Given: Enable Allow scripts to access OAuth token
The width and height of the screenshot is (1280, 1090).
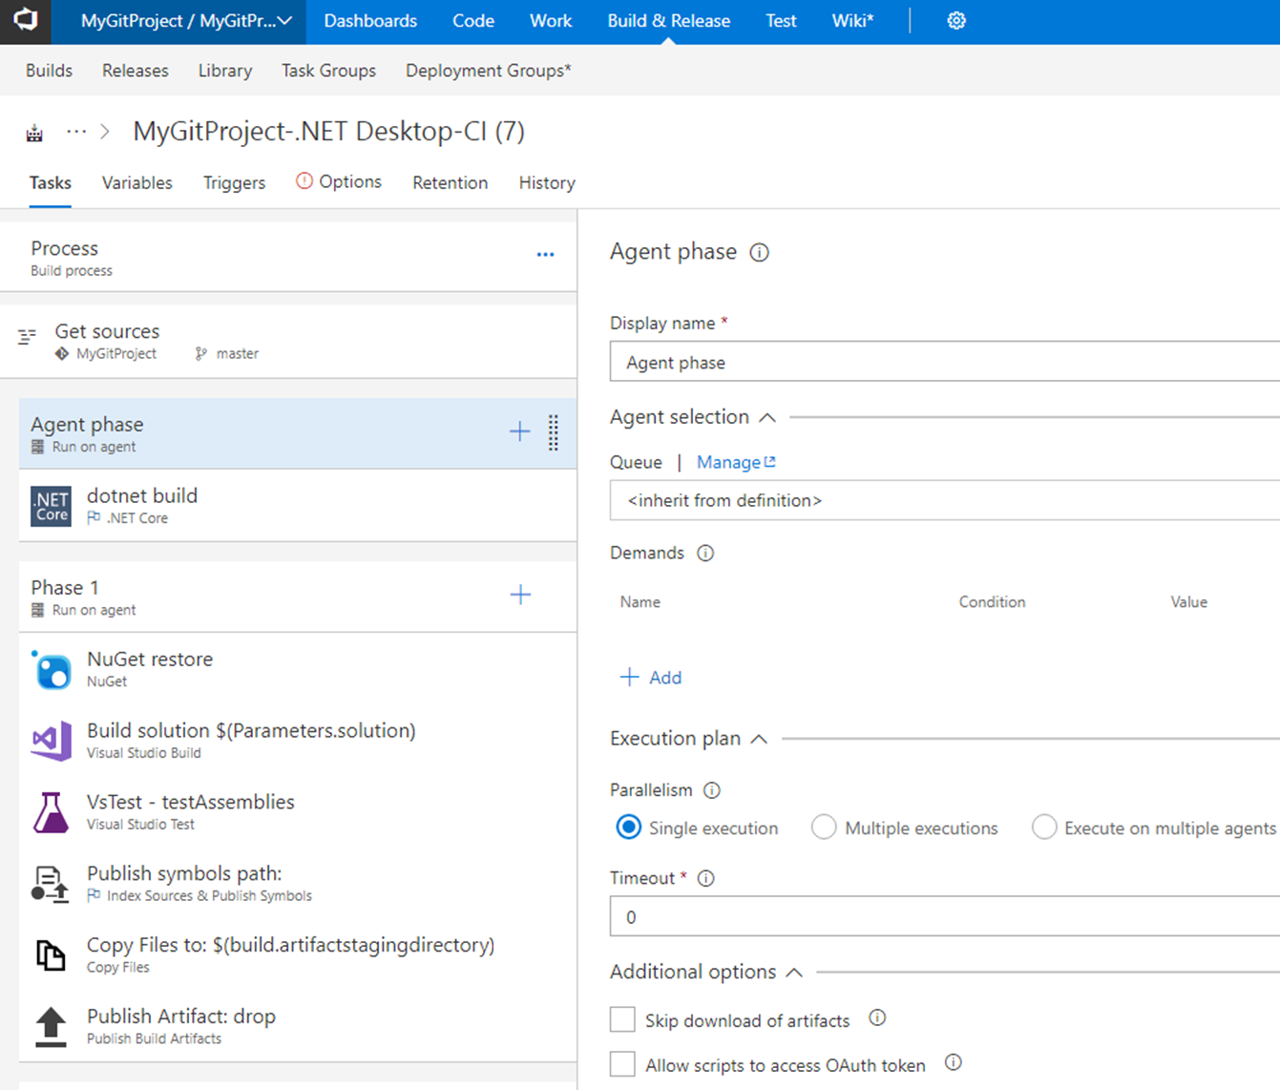Looking at the screenshot, I should (x=622, y=1064).
